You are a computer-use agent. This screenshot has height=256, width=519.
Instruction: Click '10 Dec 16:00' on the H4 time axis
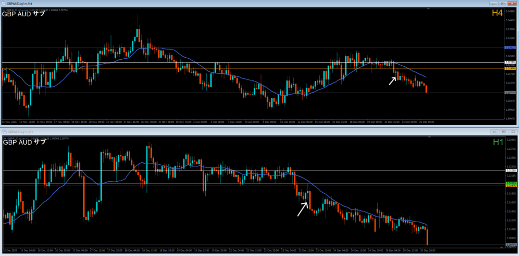coord(288,122)
